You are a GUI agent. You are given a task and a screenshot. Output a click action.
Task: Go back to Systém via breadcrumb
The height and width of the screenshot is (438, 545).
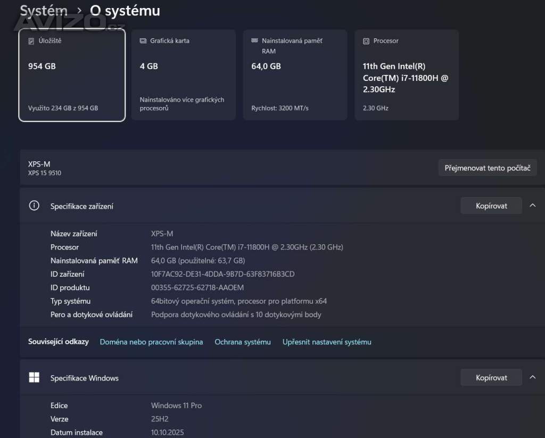44,11
